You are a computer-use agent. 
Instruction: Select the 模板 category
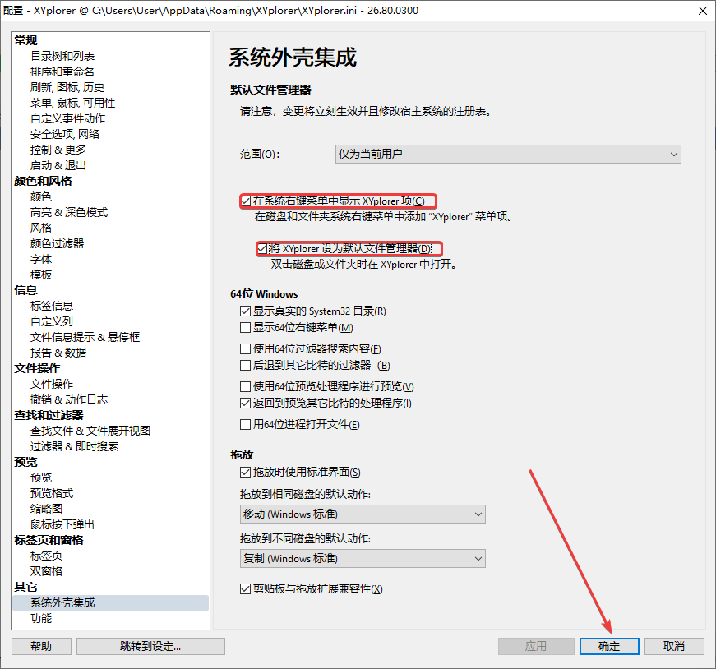click(x=41, y=275)
